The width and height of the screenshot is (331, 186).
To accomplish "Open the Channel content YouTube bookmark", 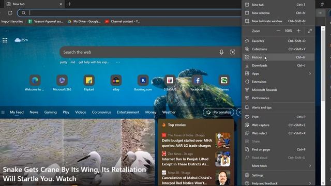I will (123, 21).
